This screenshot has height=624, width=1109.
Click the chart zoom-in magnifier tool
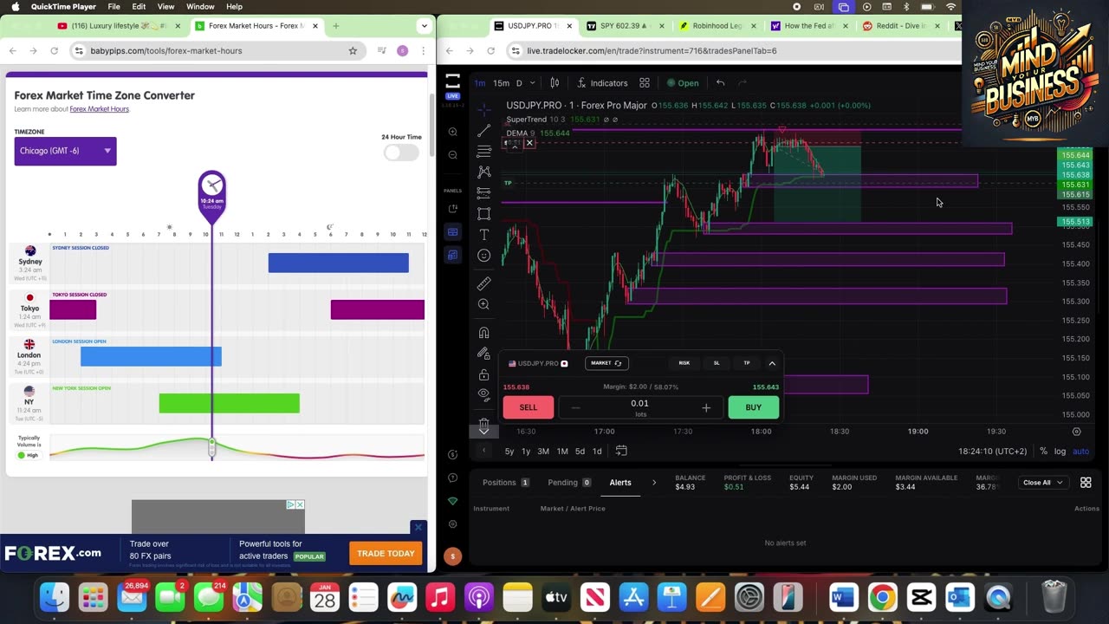[484, 304]
